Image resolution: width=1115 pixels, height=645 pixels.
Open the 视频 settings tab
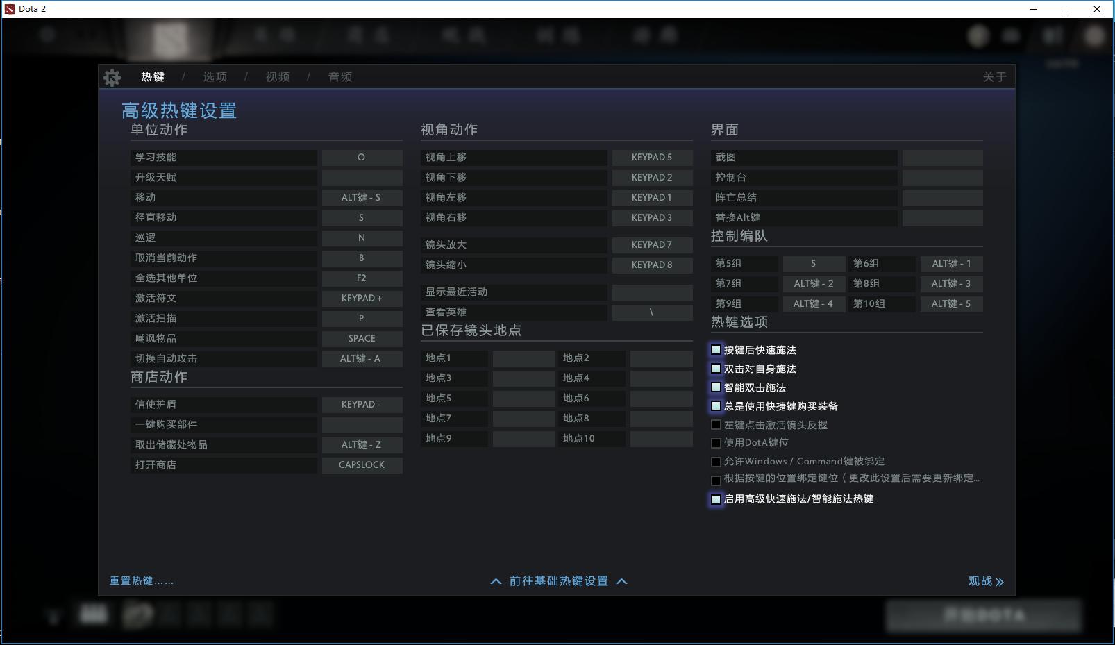277,76
